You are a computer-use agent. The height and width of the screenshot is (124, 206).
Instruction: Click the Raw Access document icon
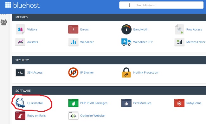[x=179, y=29]
